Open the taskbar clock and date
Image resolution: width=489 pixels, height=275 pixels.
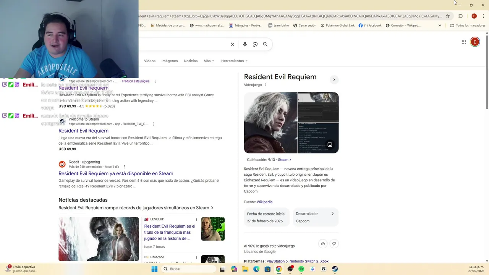tap(476, 269)
